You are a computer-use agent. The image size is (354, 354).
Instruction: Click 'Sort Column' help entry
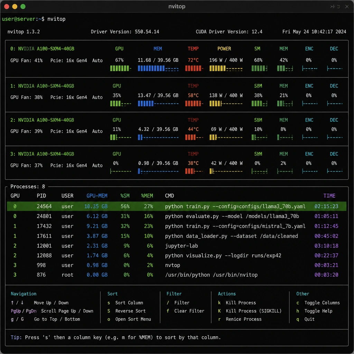click(129, 303)
